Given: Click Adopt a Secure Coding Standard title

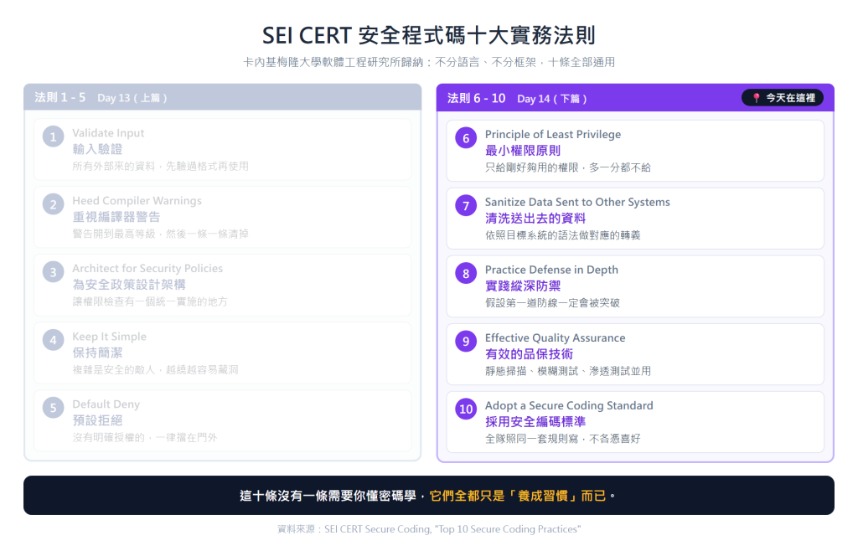Looking at the screenshot, I should point(569,405).
